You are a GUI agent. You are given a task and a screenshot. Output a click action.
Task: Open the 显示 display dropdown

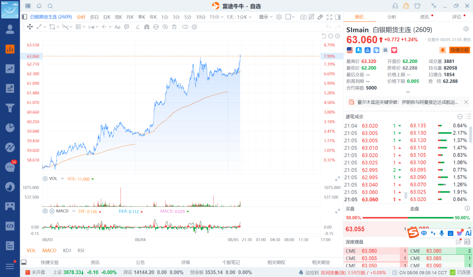coord(266,17)
